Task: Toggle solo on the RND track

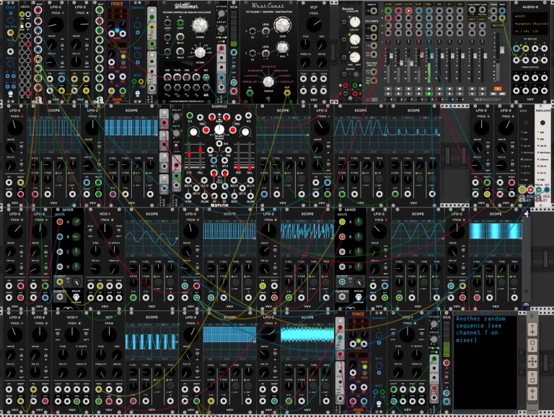Action: coord(429,94)
